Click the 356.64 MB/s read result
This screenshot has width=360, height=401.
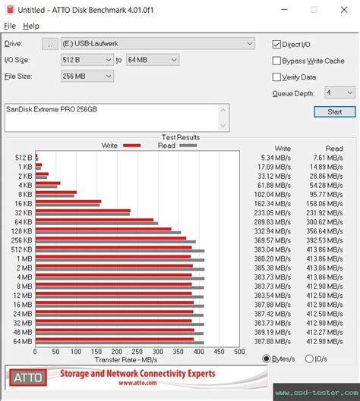click(x=324, y=231)
